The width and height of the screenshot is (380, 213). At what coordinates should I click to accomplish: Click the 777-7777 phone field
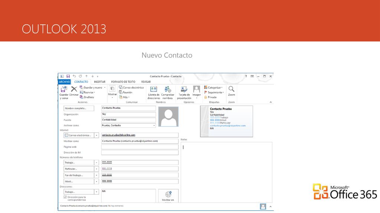[140, 162]
